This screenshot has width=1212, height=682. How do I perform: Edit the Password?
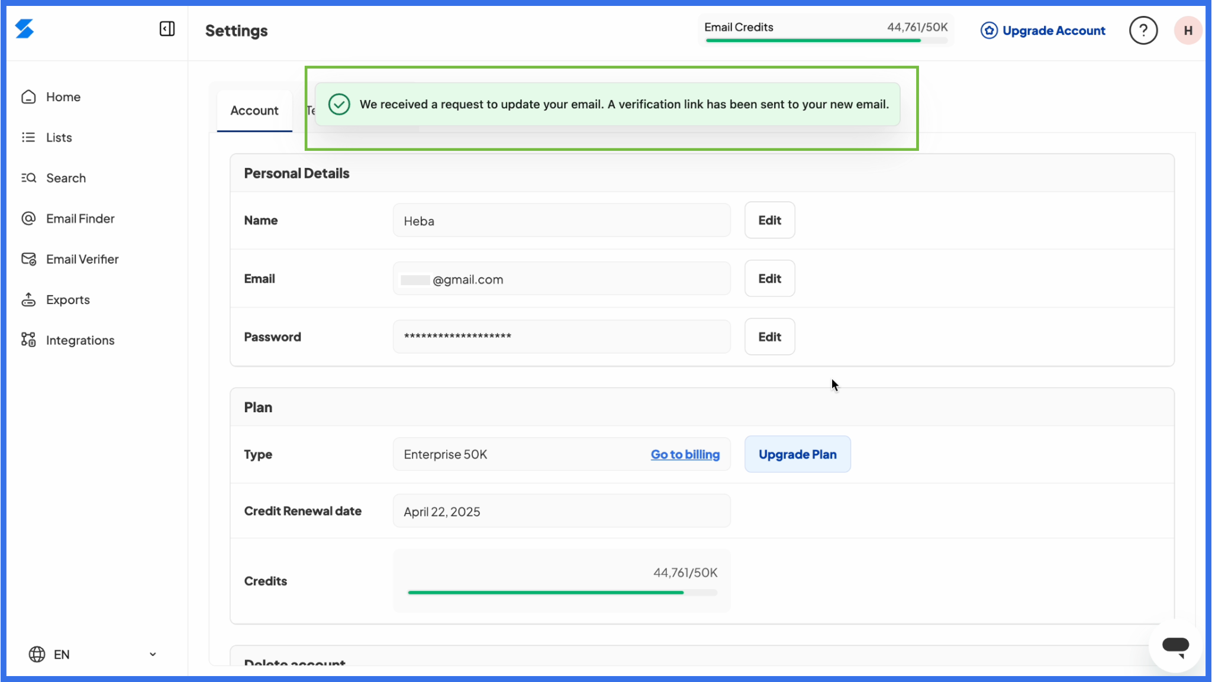click(x=769, y=337)
